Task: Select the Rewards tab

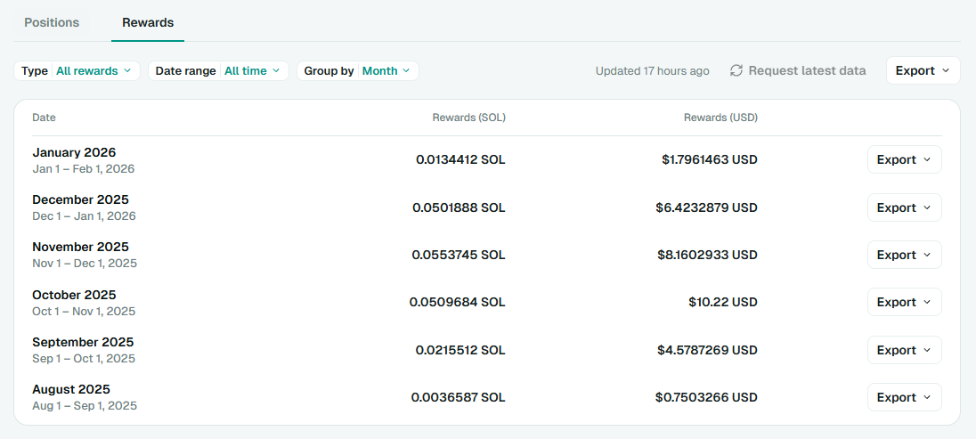Action: point(148,22)
